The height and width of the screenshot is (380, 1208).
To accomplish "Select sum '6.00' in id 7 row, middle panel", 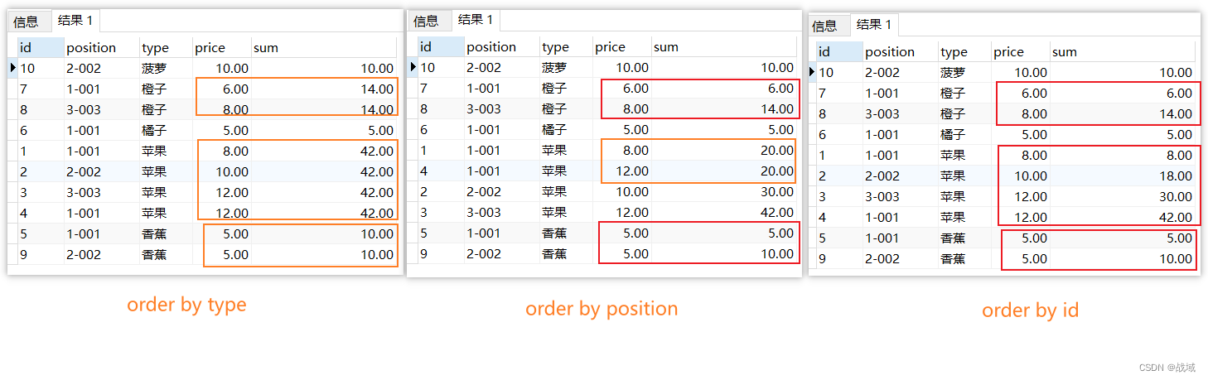I will click(725, 89).
